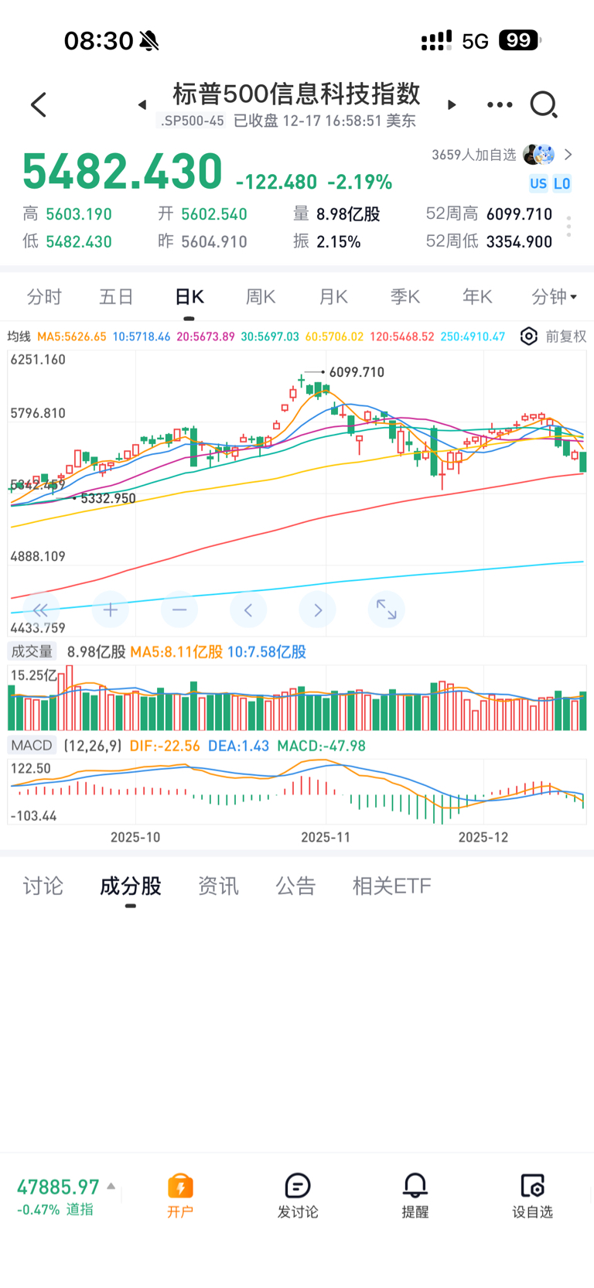Expand the 道指 index ticker arrow
The width and height of the screenshot is (594, 1288).
[x=111, y=1186]
